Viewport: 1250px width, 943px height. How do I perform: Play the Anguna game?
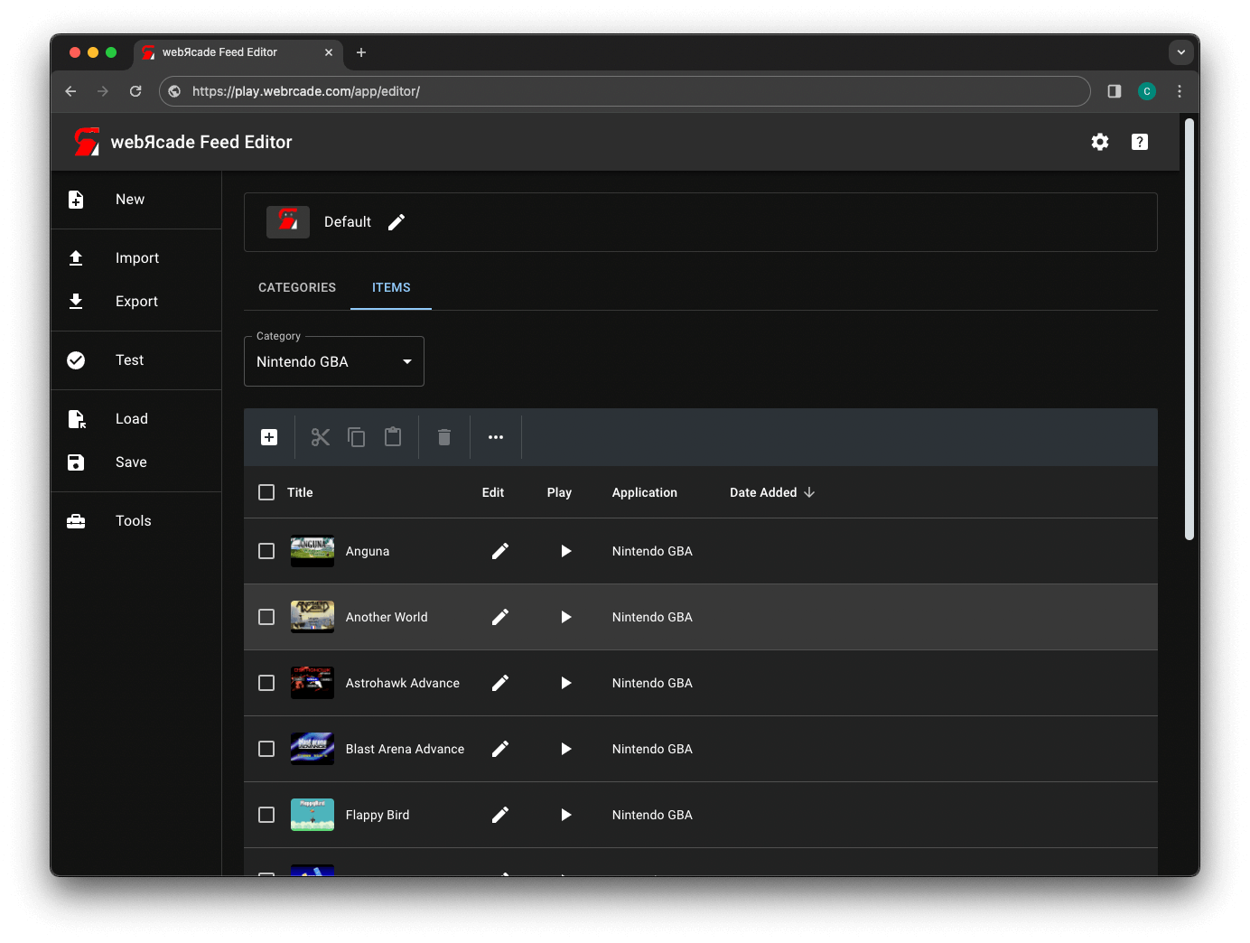566,551
